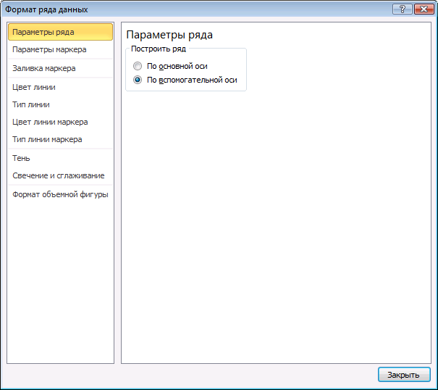Viewport: 438px width, 390px height.
Task: Open the Тень section
Action: [x=60, y=158]
